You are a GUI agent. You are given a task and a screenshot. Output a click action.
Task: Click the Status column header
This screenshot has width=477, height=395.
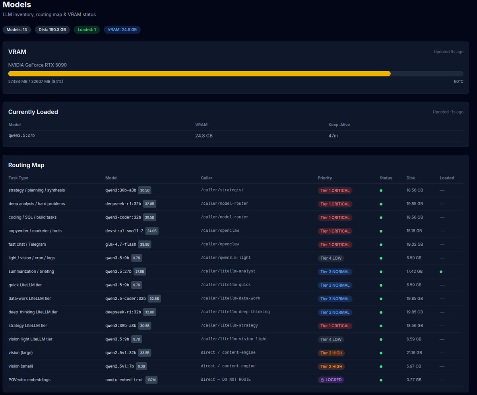(386, 178)
